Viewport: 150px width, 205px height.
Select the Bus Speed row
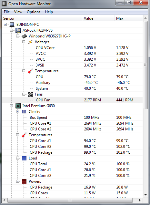click(x=72, y=118)
